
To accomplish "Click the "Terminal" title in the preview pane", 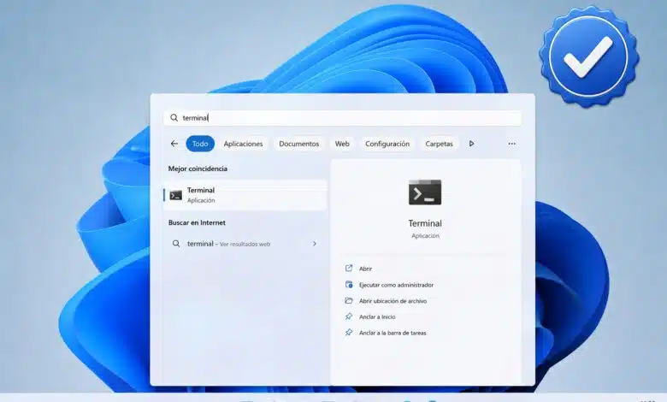I will tap(425, 223).
